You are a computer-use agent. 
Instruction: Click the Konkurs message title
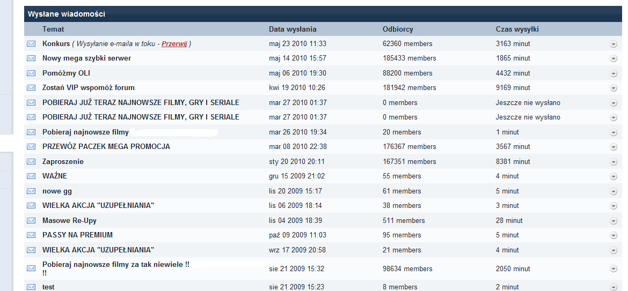tap(56, 43)
